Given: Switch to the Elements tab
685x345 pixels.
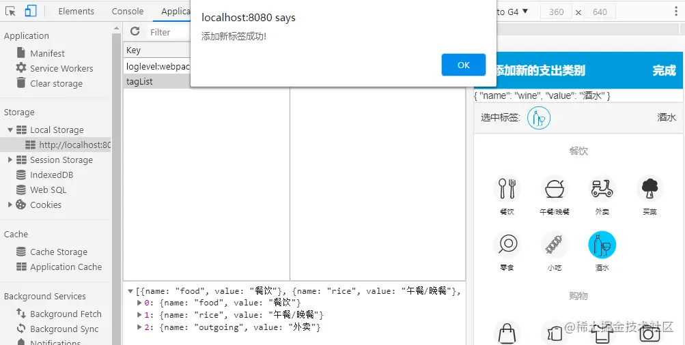Looking at the screenshot, I should tap(76, 12).
